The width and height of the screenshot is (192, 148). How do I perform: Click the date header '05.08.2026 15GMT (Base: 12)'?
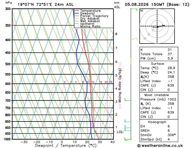(x=157, y=5)
